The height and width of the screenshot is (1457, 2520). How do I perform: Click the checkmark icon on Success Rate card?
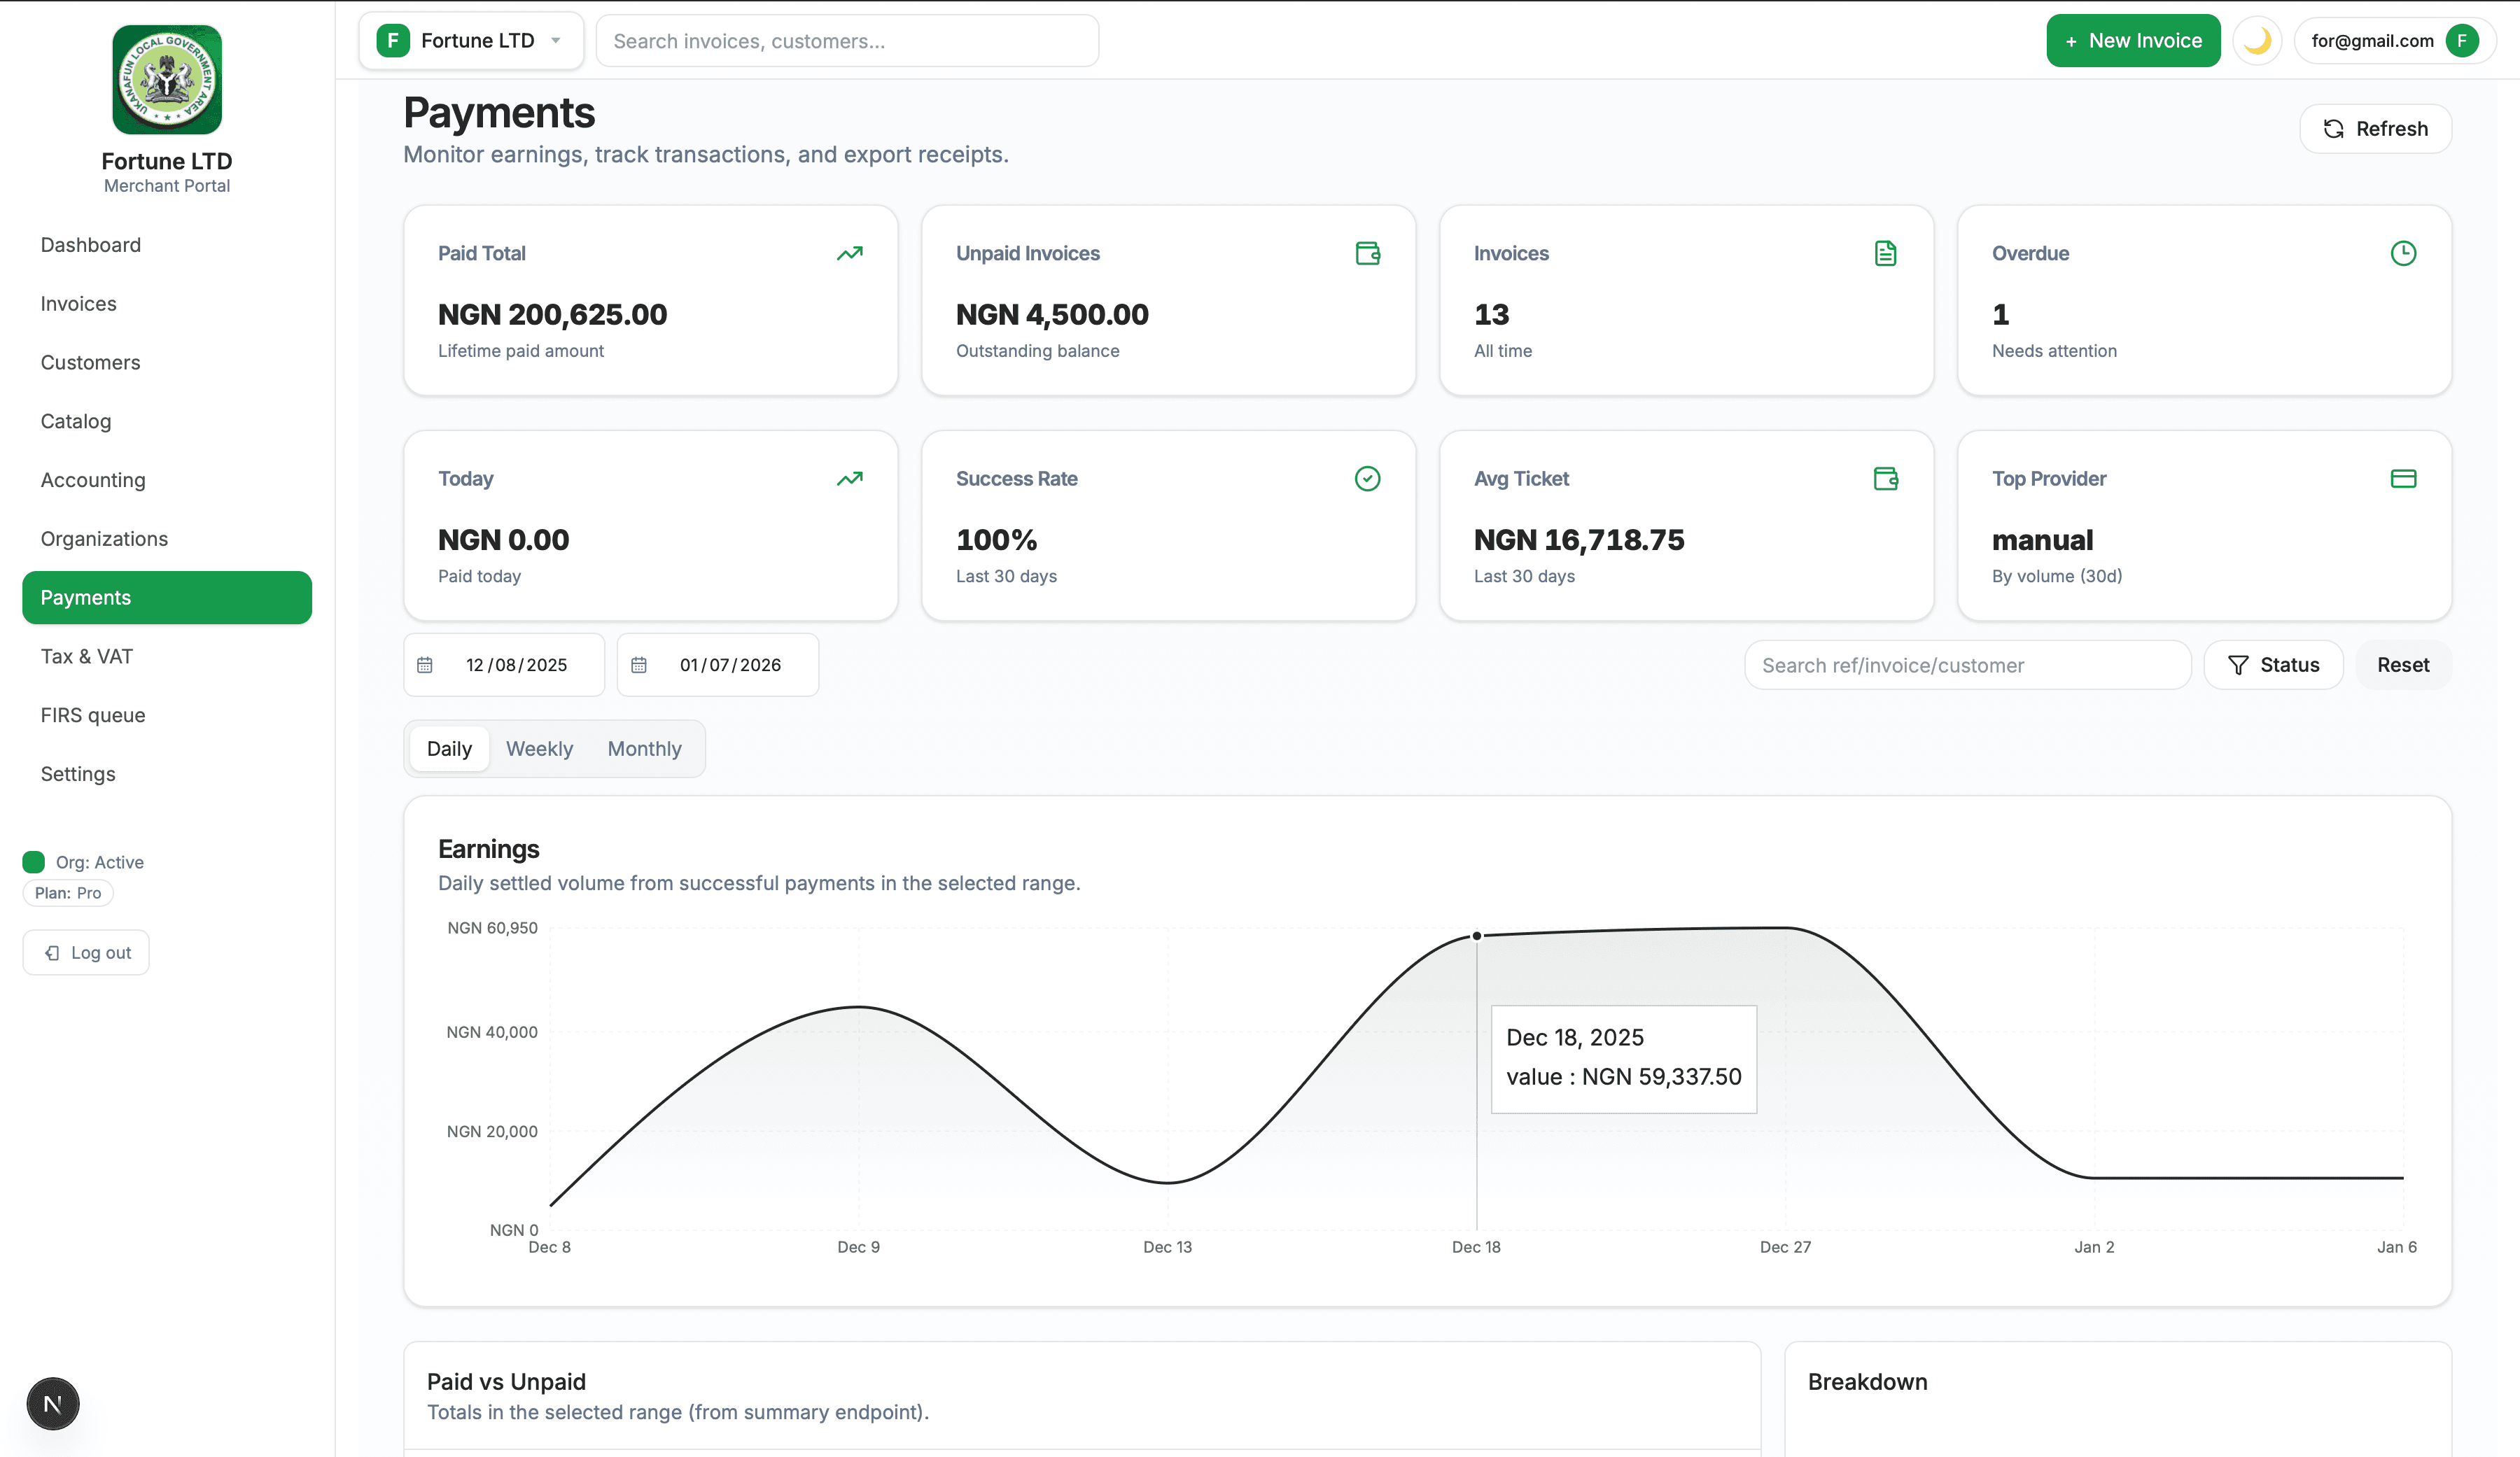coord(1367,478)
